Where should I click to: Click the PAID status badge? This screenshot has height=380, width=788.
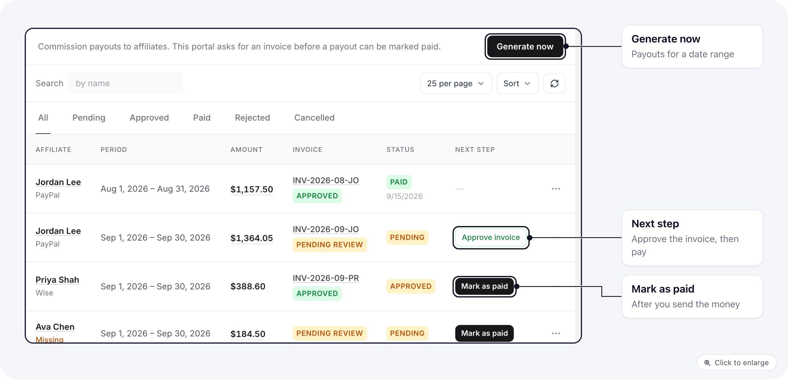tap(399, 182)
